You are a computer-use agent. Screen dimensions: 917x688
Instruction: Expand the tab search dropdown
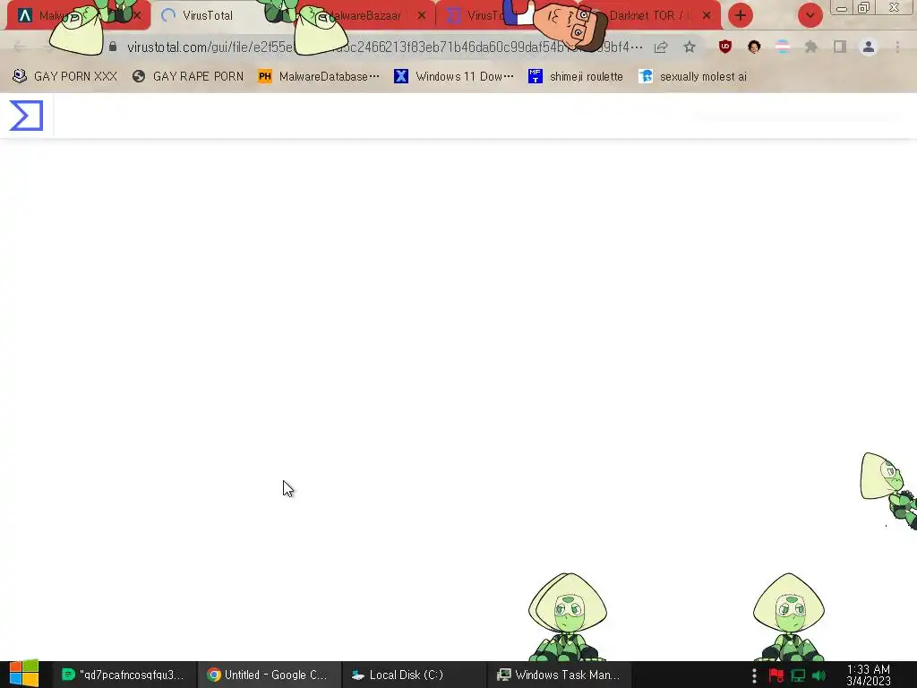810,15
